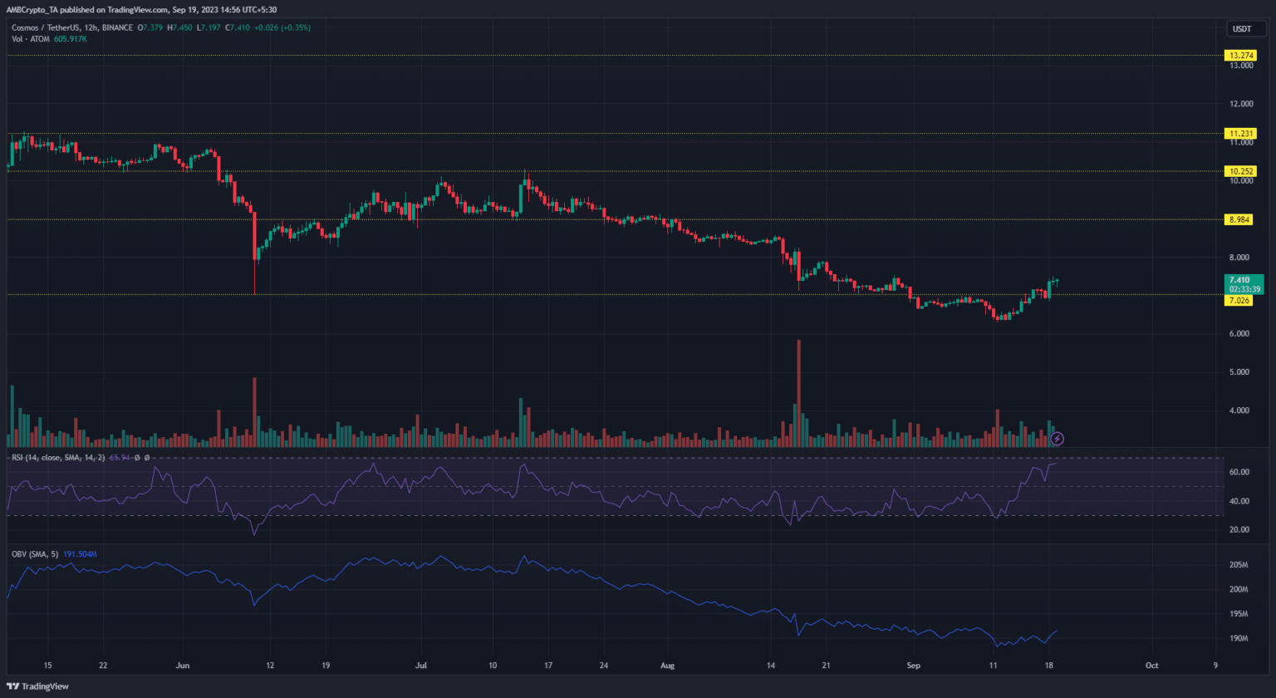Image resolution: width=1276 pixels, height=698 pixels.
Task: Click the 7.026 support level label
Action: tap(1239, 301)
